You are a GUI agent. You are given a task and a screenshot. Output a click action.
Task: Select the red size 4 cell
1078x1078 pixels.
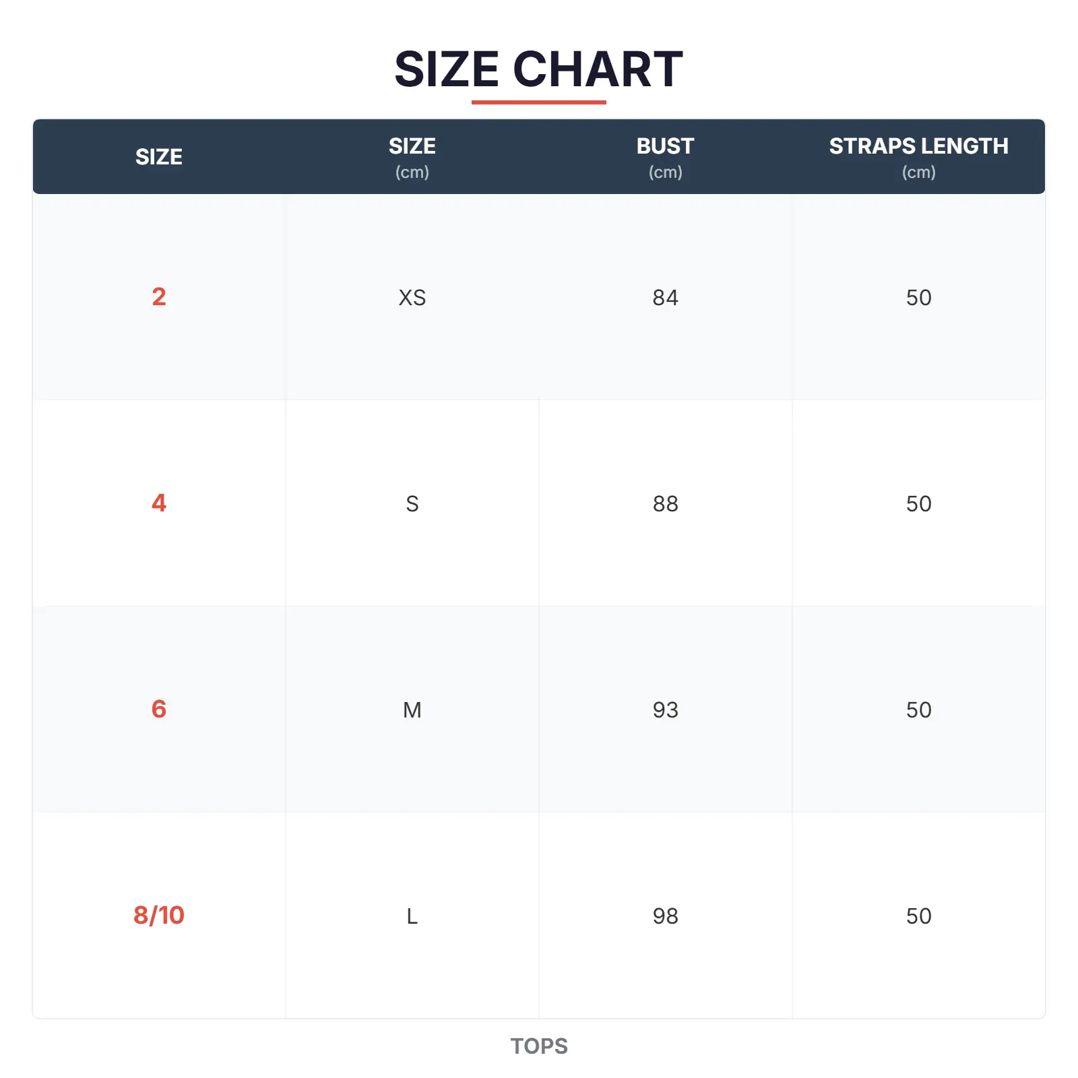point(159,503)
